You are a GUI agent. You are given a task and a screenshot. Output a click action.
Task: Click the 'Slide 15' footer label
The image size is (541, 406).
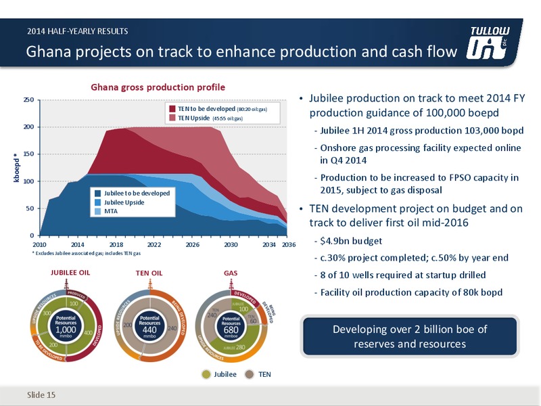coord(41,395)
